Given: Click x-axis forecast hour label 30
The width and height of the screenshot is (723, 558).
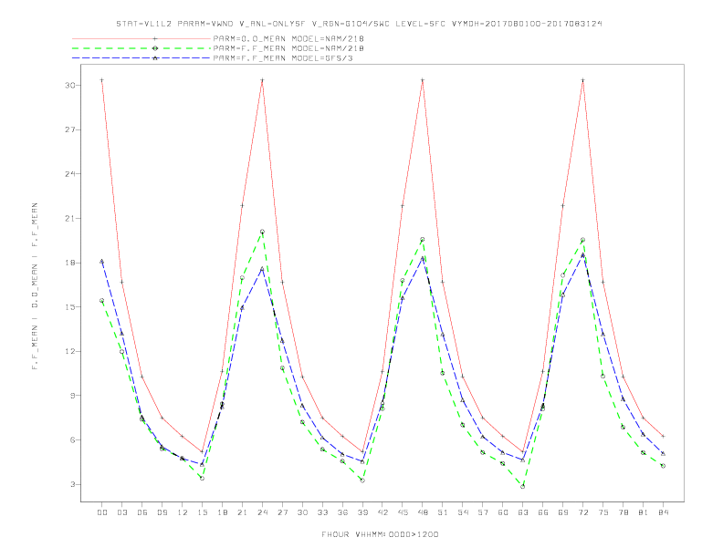Looking at the screenshot, I should click(302, 512).
